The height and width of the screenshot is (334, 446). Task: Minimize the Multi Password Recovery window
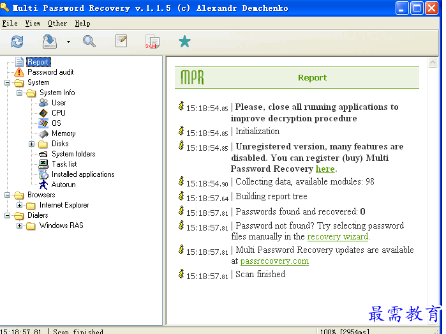(x=401, y=8)
